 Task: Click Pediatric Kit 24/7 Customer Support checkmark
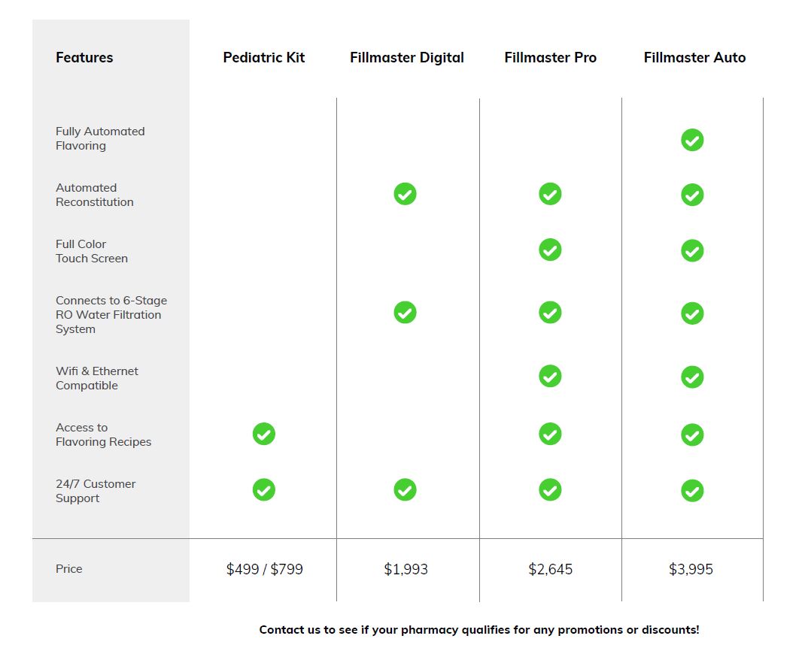click(263, 489)
